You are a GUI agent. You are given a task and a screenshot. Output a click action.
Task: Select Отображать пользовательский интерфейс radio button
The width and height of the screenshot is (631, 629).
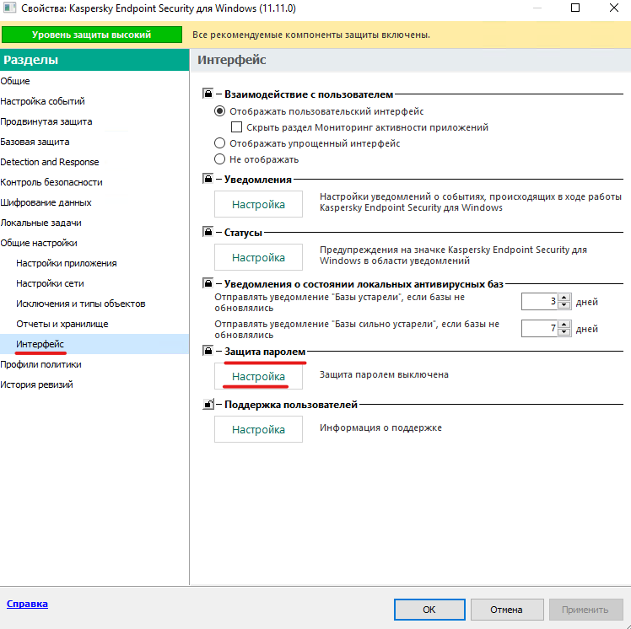[x=219, y=111]
